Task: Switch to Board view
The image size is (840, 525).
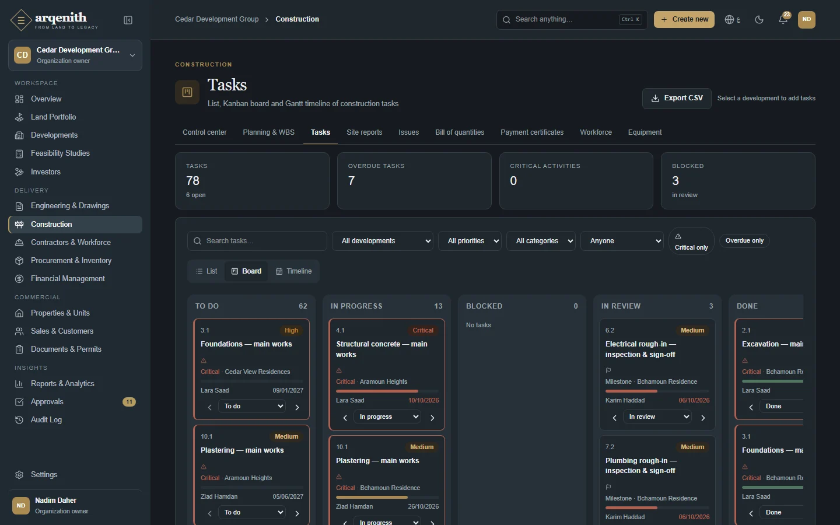Action: 246,271
